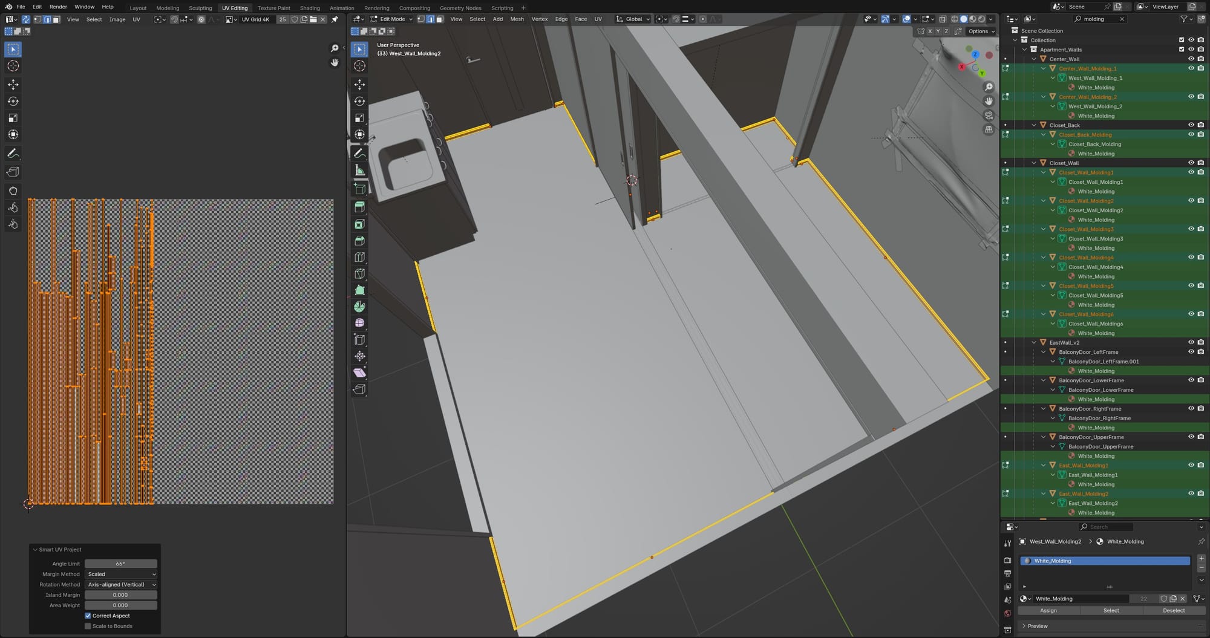Open Rotation Method Axis-aligned dropdown

pyautogui.click(x=121, y=584)
